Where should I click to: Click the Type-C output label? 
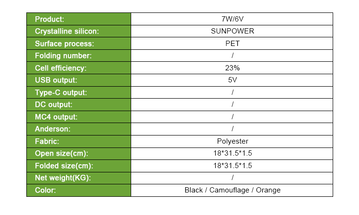click(x=61, y=92)
